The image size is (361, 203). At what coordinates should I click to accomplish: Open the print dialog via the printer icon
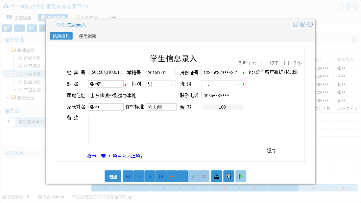[x=216, y=176]
